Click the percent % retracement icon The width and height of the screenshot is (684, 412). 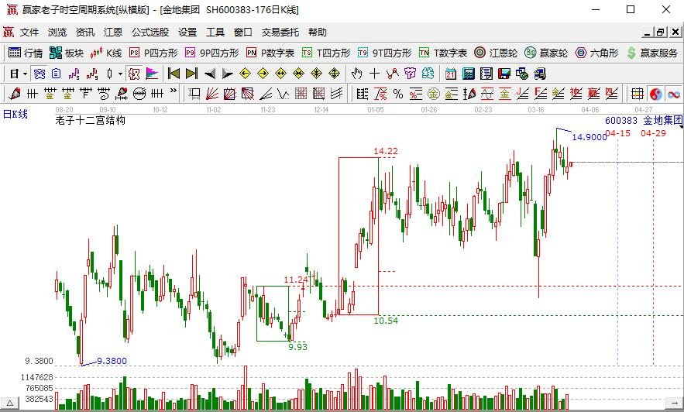pos(398,93)
